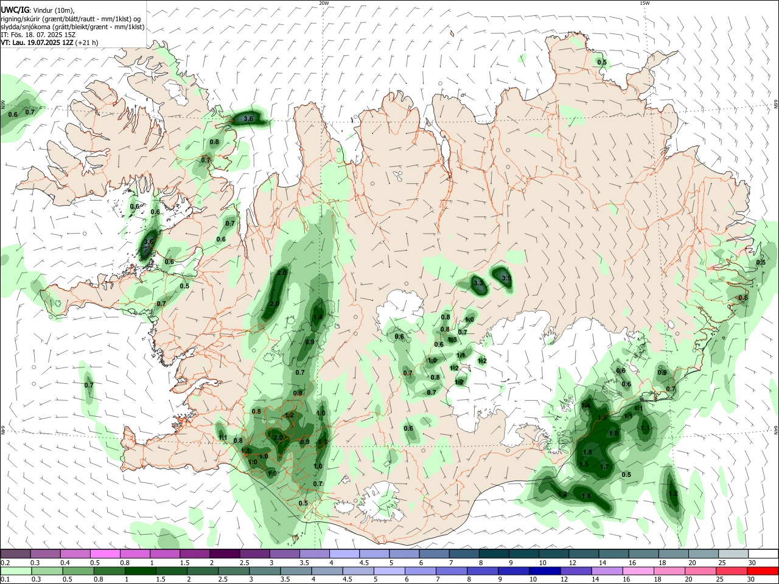This screenshot has height=584, width=779.
Task: Select the mauve 0.2 snow legend swatch
Action: point(15,554)
